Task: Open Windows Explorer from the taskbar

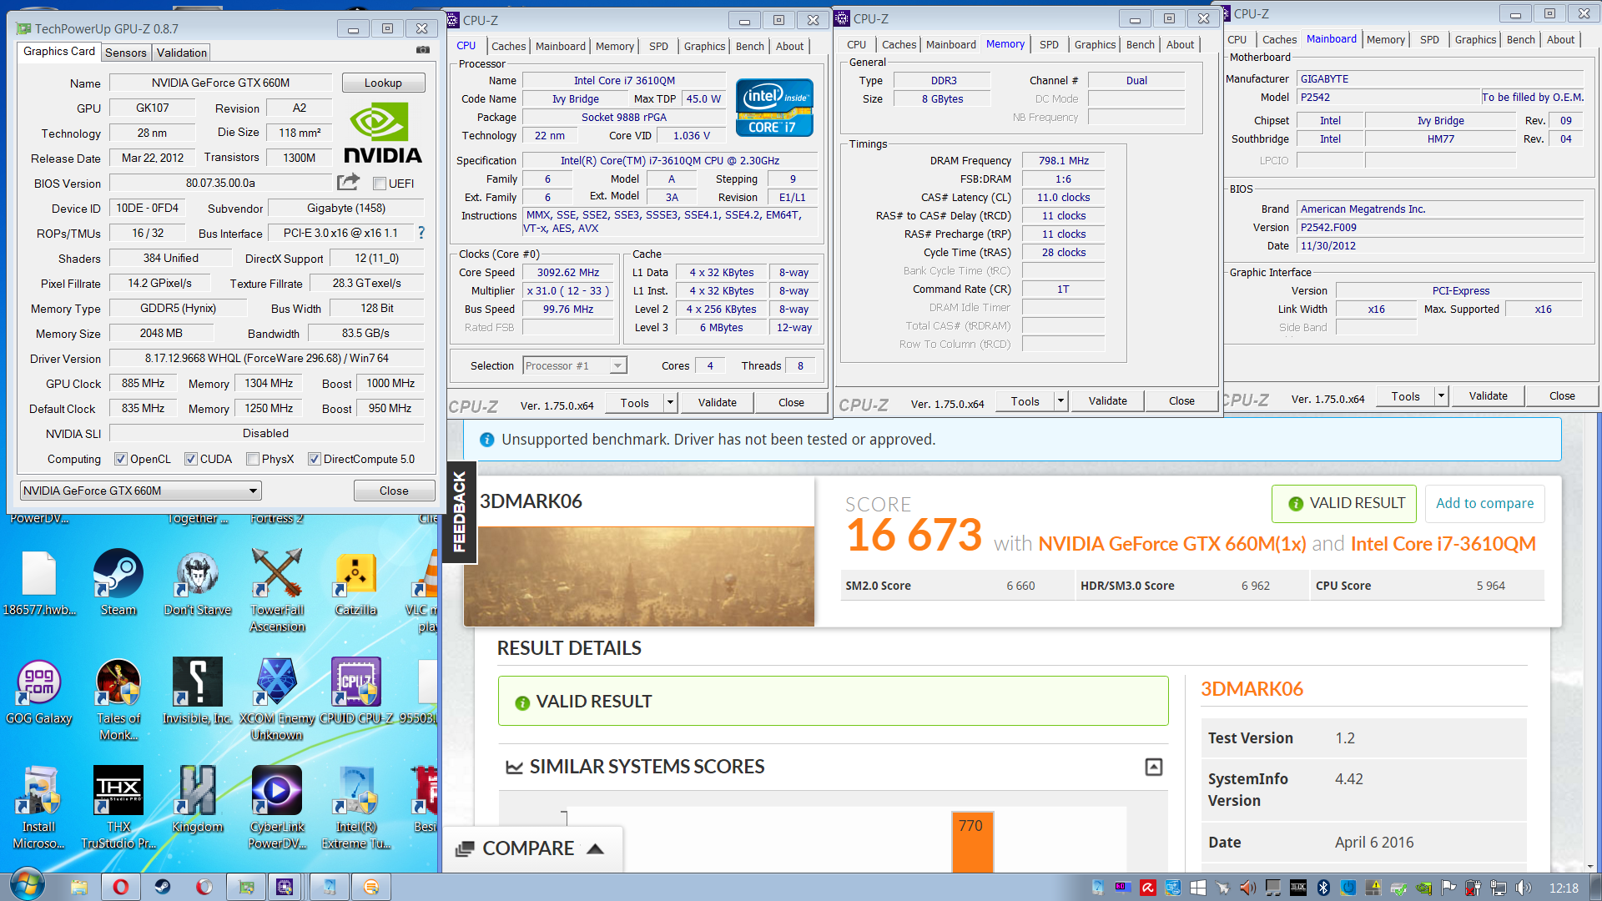Action: click(x=78, y=887)
